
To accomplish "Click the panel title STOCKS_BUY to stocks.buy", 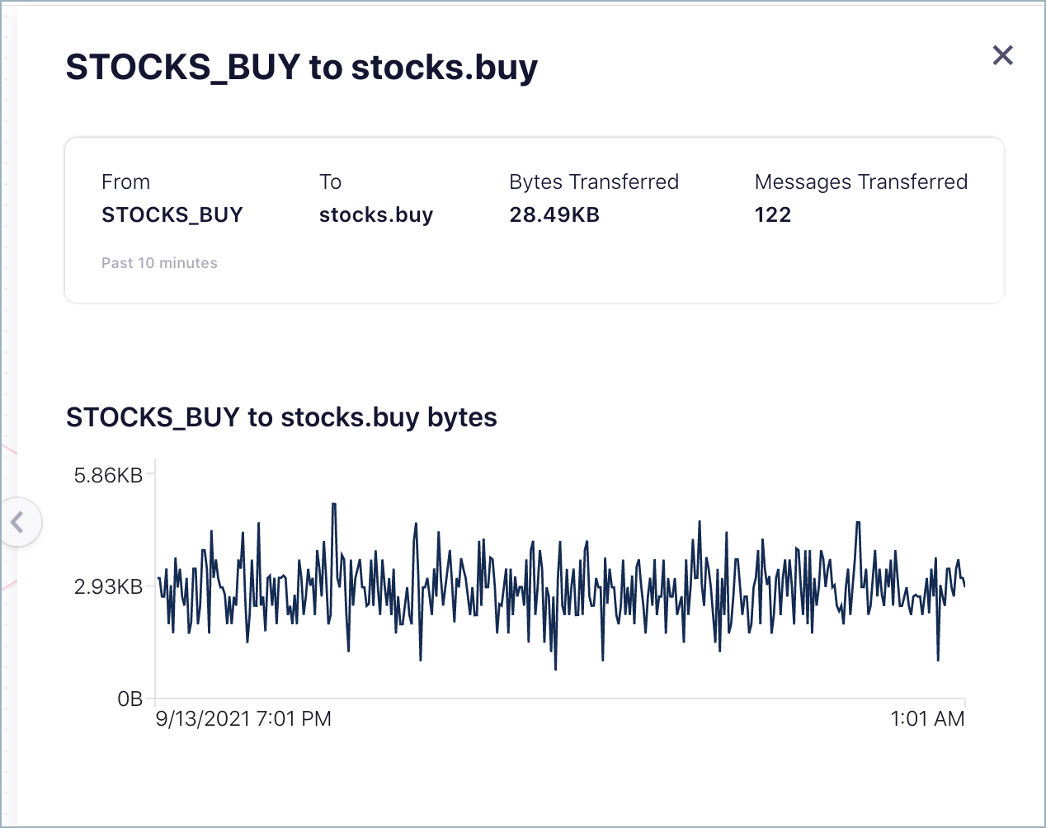I will [x=301, y=67].
